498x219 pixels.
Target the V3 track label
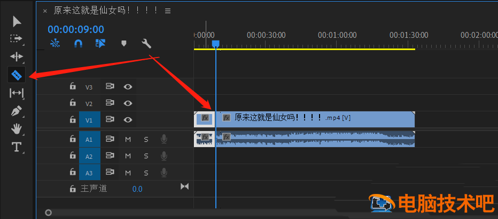(x=89, y=87)
